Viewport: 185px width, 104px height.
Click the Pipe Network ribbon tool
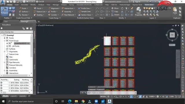point(69,15)
